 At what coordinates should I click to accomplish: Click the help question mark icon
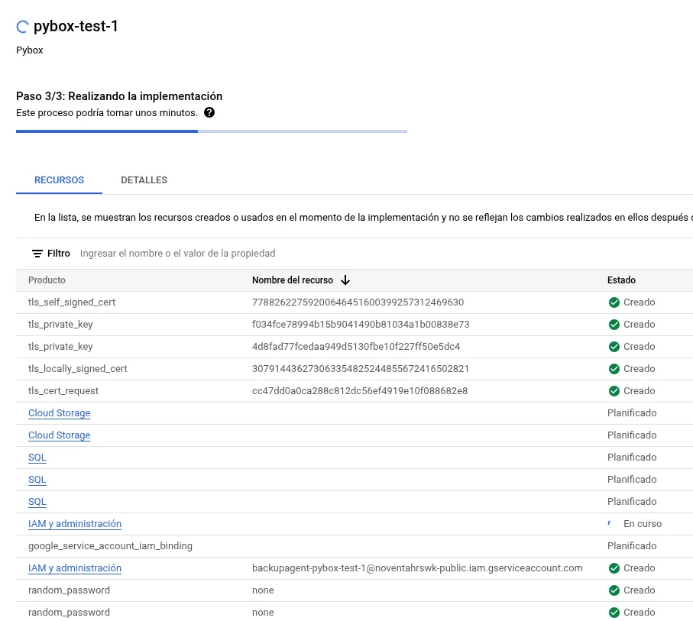(x=209, y=113)
